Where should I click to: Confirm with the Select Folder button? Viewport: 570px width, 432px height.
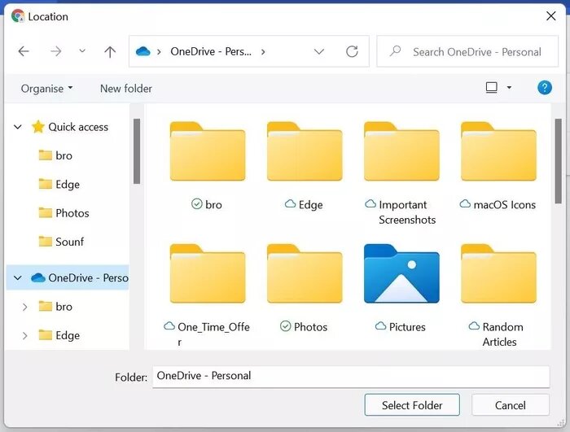412,405
